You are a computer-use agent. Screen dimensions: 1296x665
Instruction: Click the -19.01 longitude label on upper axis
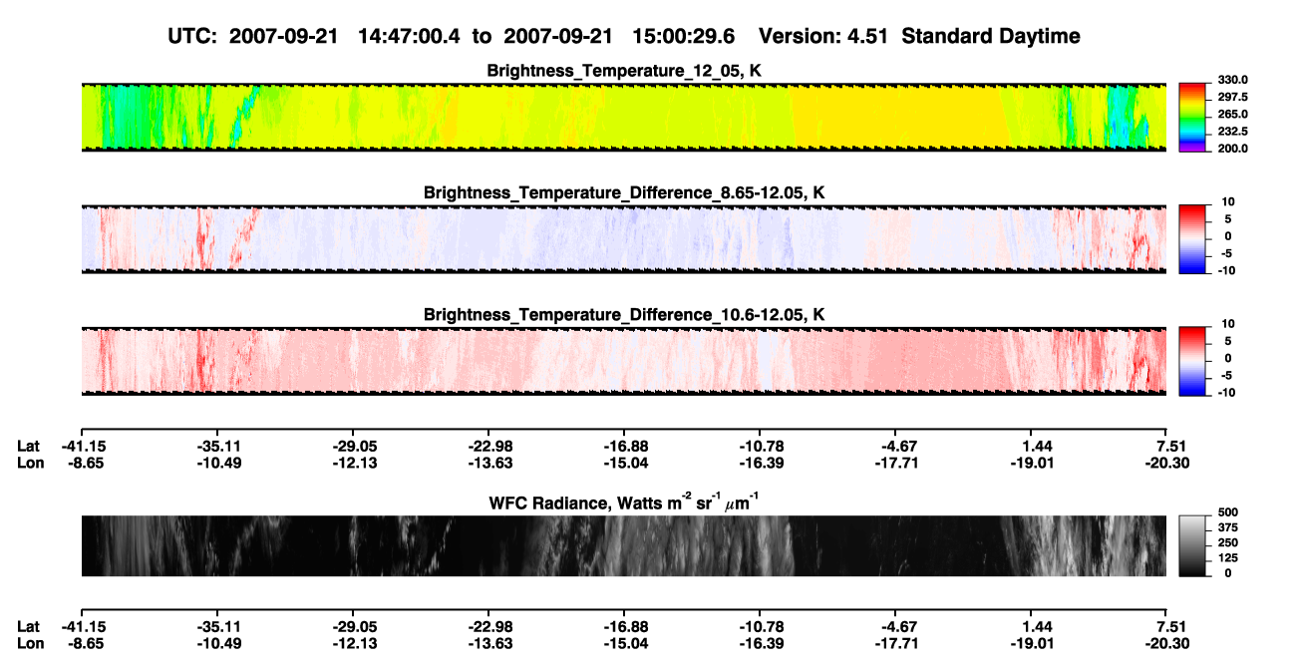click(1032, 463)
